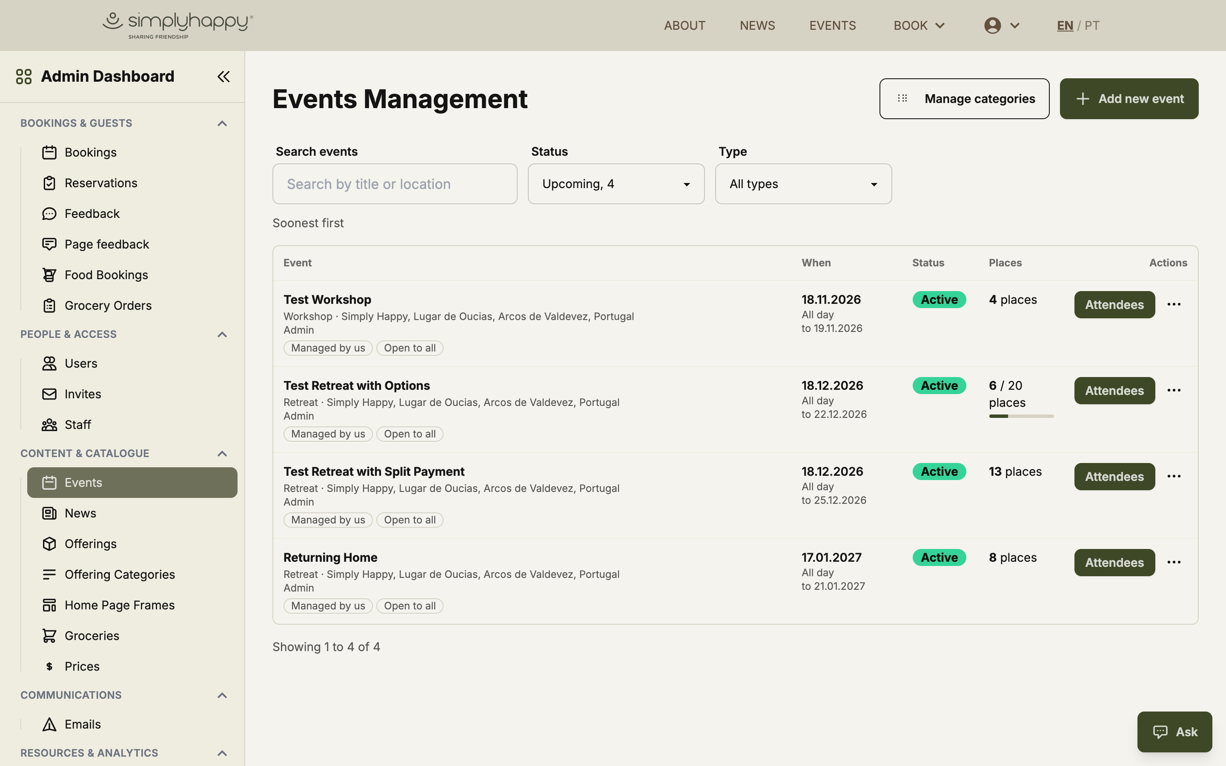Expand the BOOK menu in top navigation
This screenshot has width=1226, height=766.
[x=919, y=26]
